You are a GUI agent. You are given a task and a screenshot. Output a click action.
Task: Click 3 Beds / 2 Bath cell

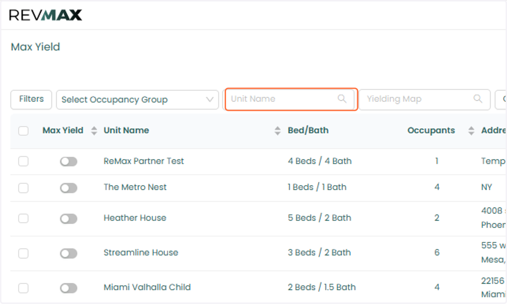[319, 252]
